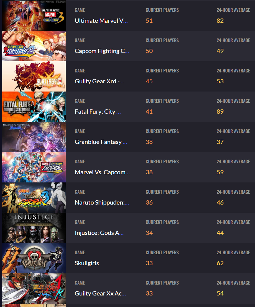Click the Fatal Fury: City title link
This screenshot has width=255, height=307.
coord(98,112)
